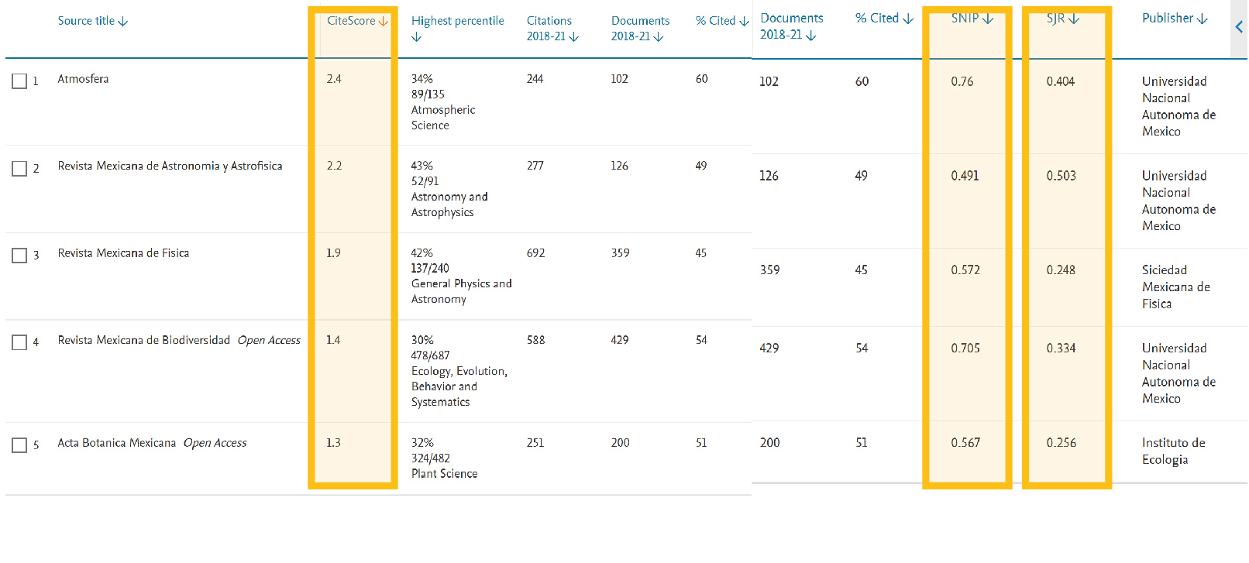The width and height of the screenshot is (1249, 563).
Task: Open Atmosfera source page
Action: tap(83, 79)
